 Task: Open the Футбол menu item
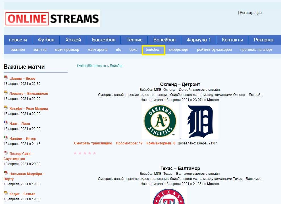tap(46, 40)
